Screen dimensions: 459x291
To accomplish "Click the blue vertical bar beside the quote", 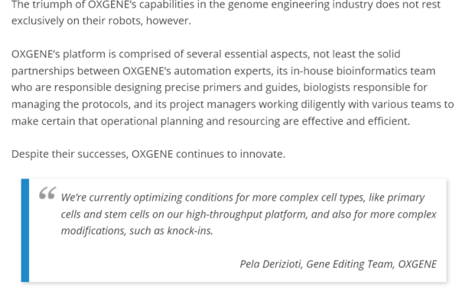I will coord(25,231).
